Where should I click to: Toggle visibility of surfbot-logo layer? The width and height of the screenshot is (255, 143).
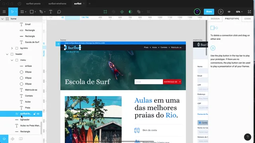click(x=38, y=114)
